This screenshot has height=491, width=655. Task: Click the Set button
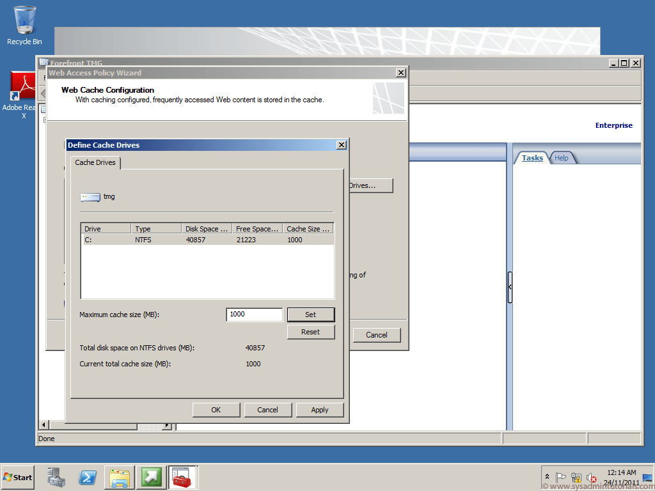tap(311, 315)
